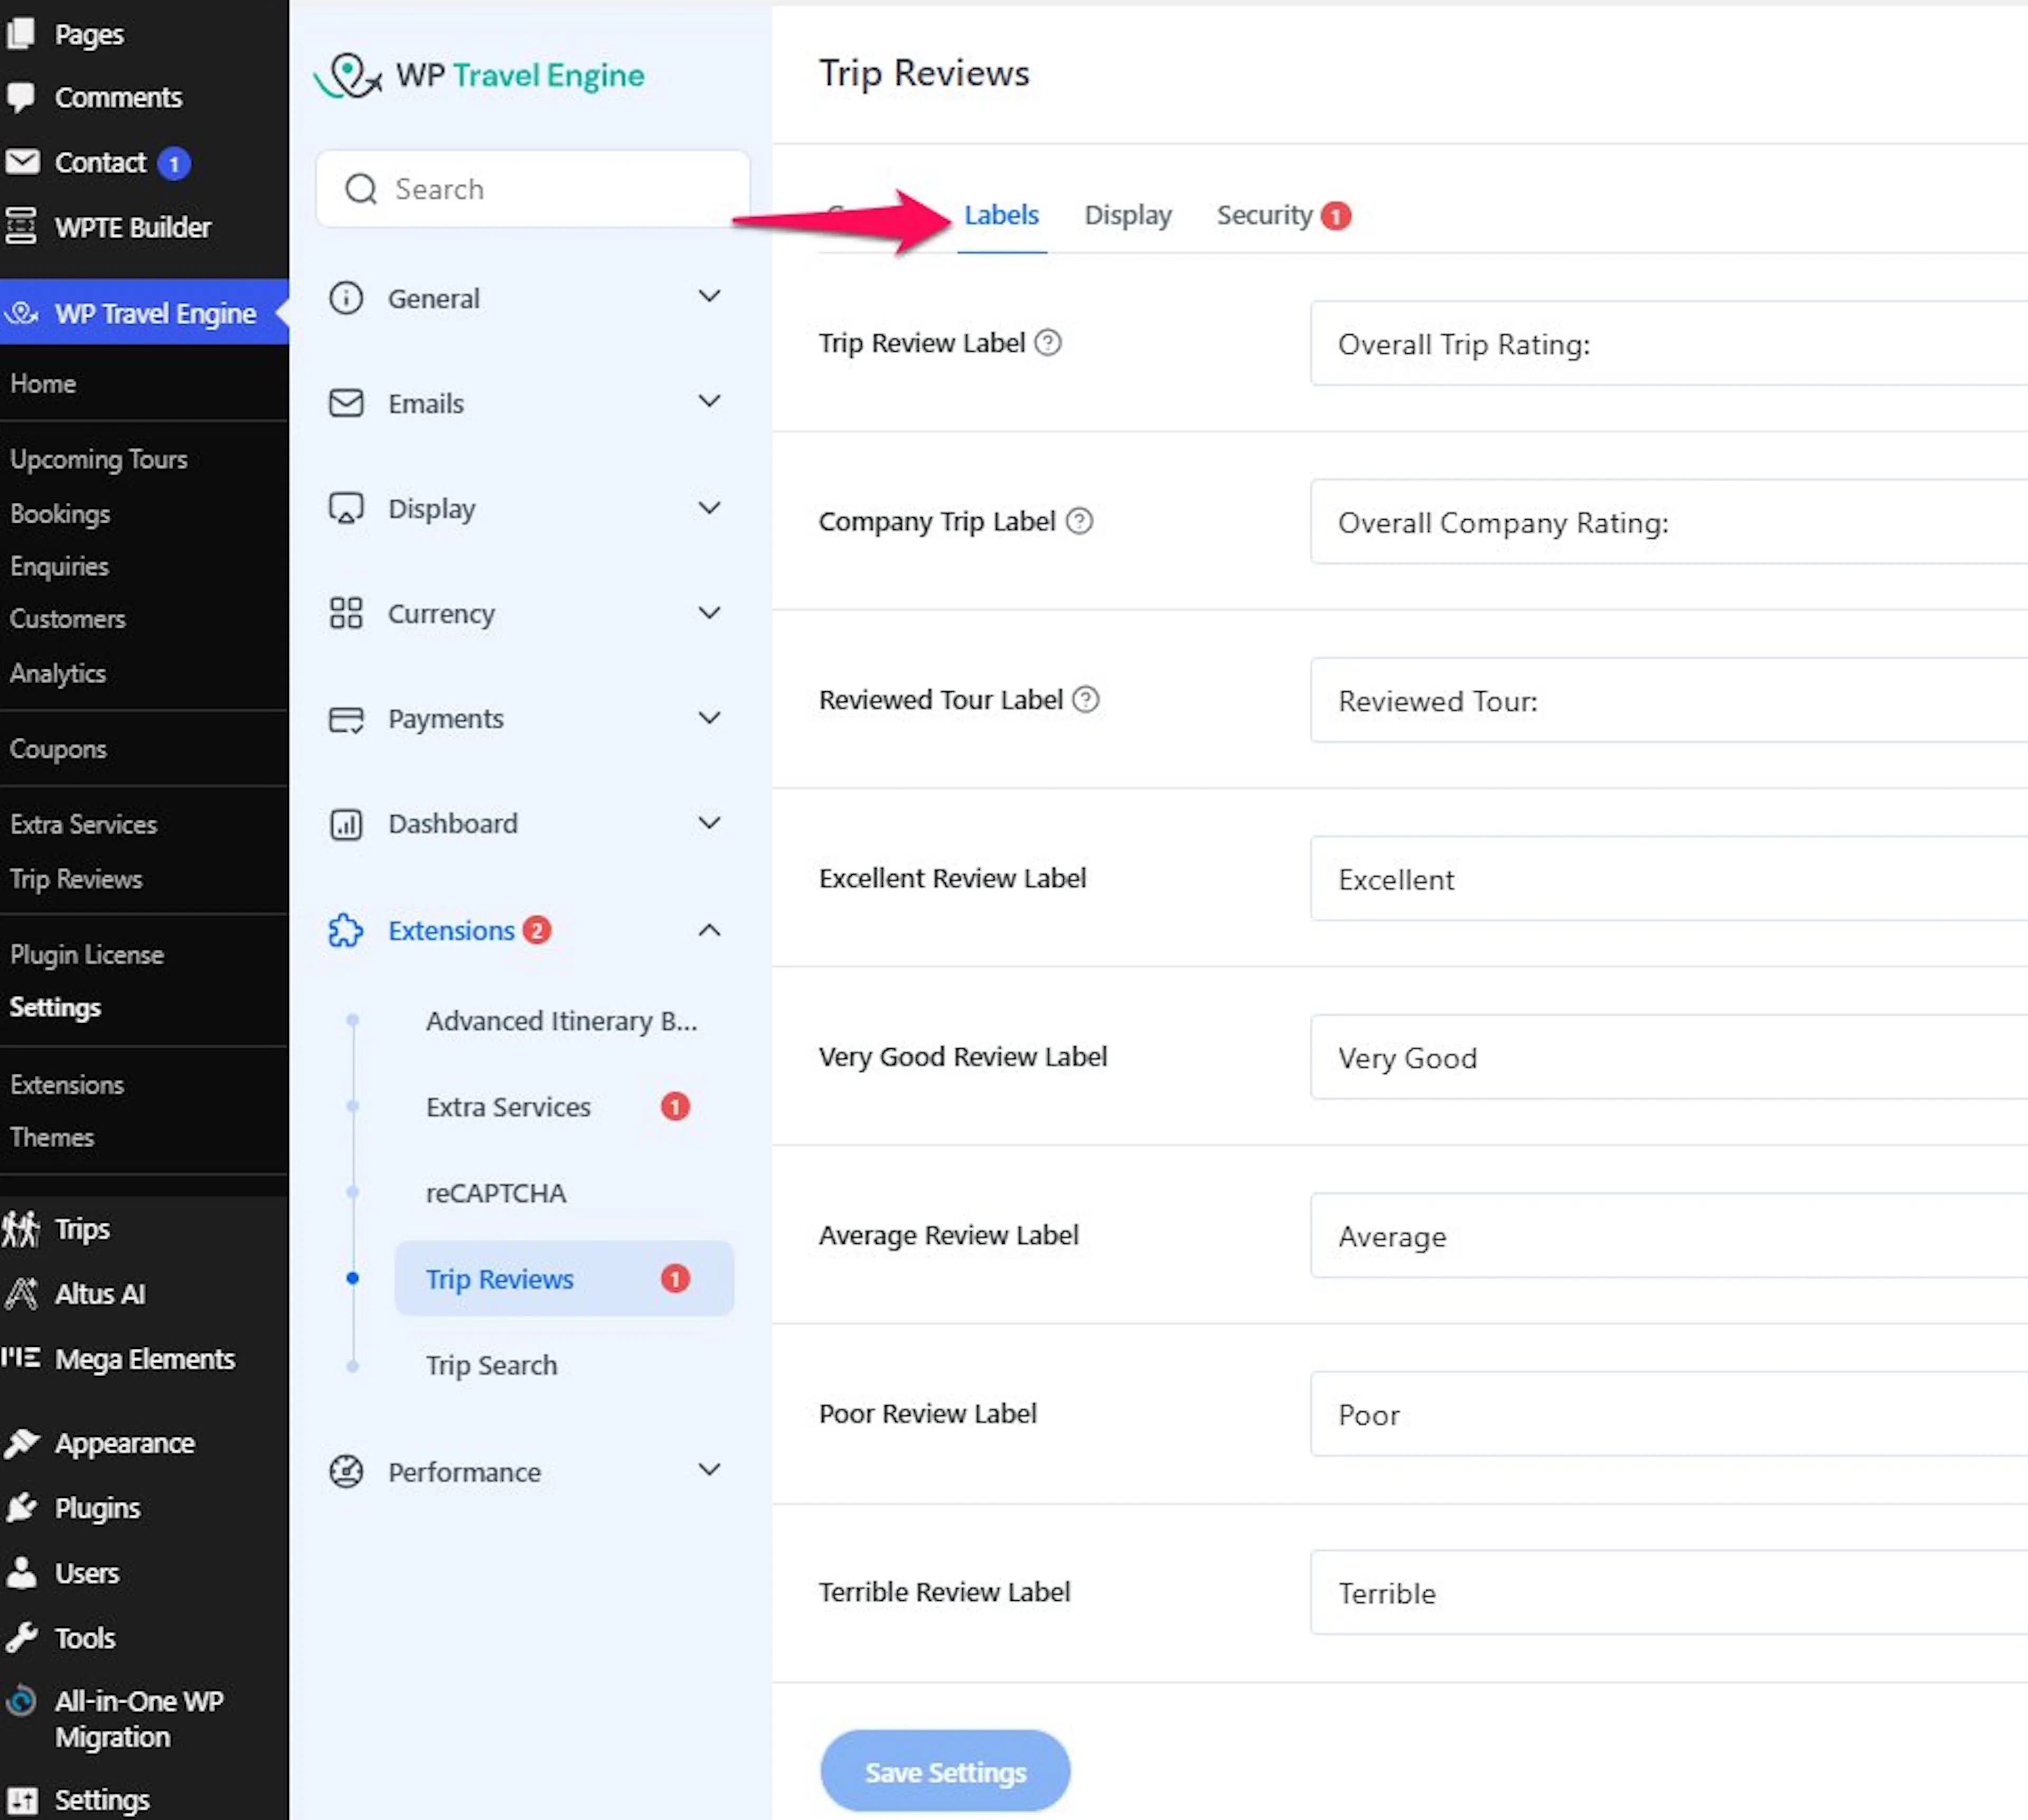
Task: Click the Company Trip Label help icon
Action: (x=1079, y=521)
